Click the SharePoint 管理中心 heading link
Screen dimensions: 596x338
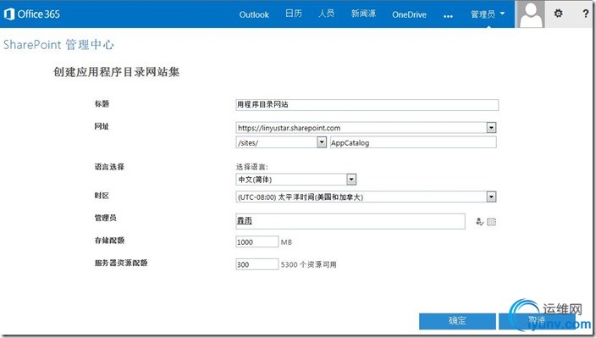coord(58,45)
